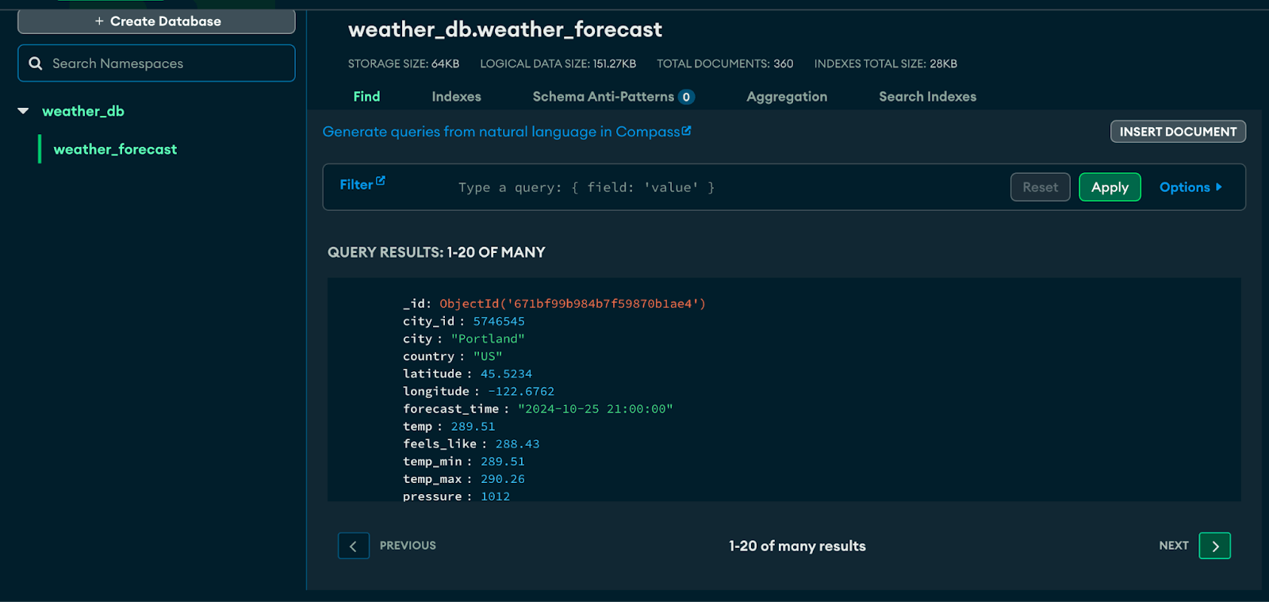Click the PREVIOUS pagination label
The width and height of the screenshot is (1269, 602).
coord(408,546)
